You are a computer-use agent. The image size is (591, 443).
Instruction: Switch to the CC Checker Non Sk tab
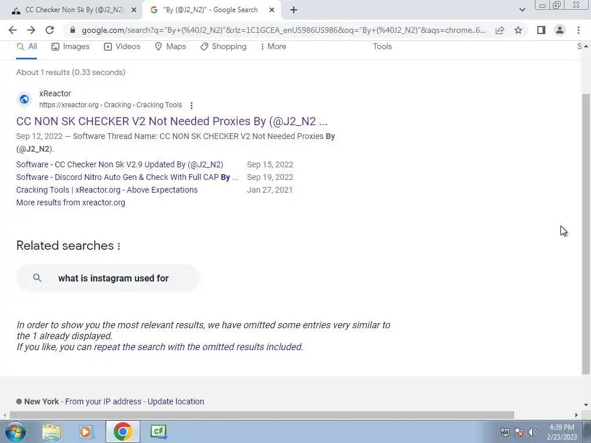pos(74,10)
